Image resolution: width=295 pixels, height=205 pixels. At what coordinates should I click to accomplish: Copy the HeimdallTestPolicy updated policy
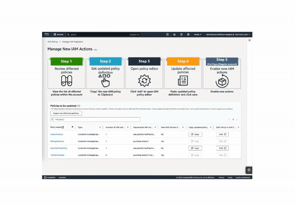tap(195, 148)
